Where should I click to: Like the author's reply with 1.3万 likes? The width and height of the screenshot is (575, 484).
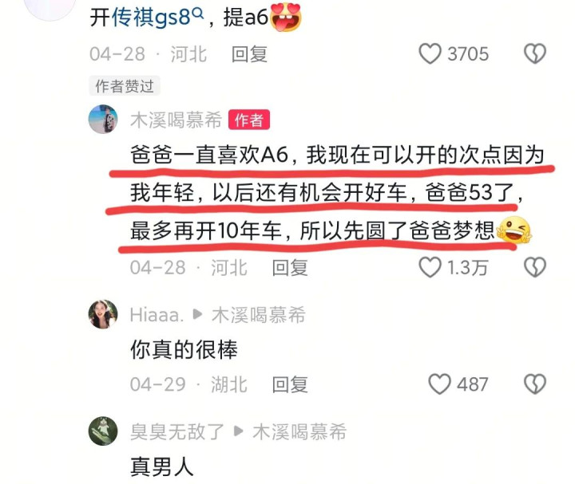click(x=430, y=267)
